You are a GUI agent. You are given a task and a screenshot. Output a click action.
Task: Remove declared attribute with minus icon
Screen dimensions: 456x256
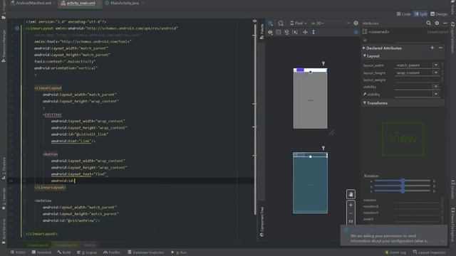[440, 48]
